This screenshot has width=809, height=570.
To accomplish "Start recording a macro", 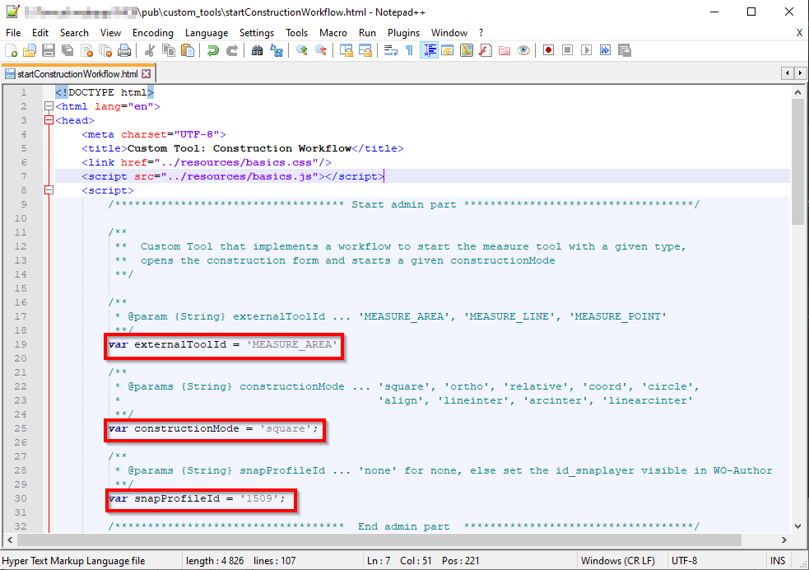I will (x=546, y=50).
